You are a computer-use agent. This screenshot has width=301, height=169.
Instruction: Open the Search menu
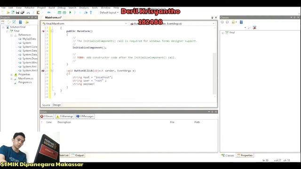pyautogui.click(x=72, y=8)
